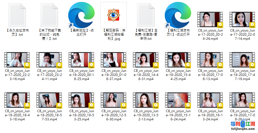
Task: Select the 【解压密码：来福利江湖找福利】.jpg image icon
Action: (114, 15)
